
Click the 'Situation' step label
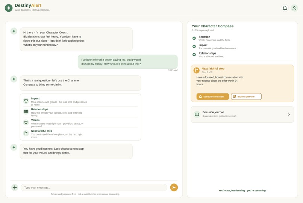pyautogui.click(x=204, y=37)
